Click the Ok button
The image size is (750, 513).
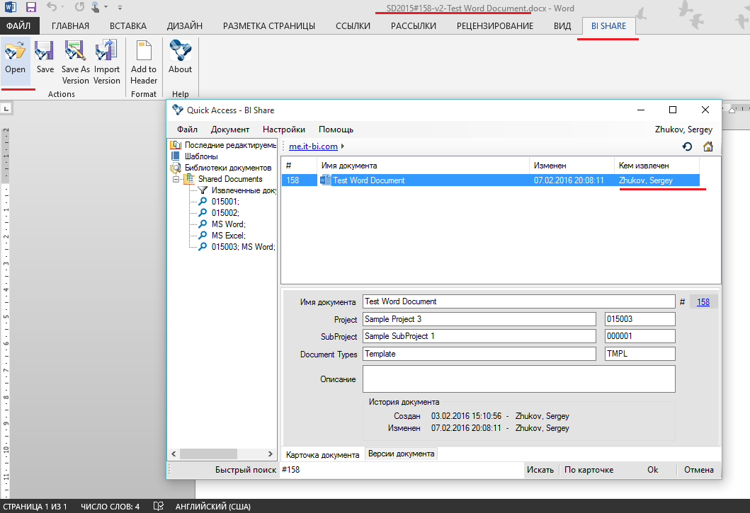click(x=652, y=470)
